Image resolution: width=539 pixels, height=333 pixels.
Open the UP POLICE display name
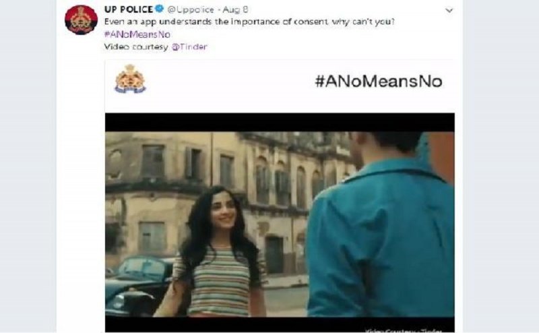(x=129, y=9)
